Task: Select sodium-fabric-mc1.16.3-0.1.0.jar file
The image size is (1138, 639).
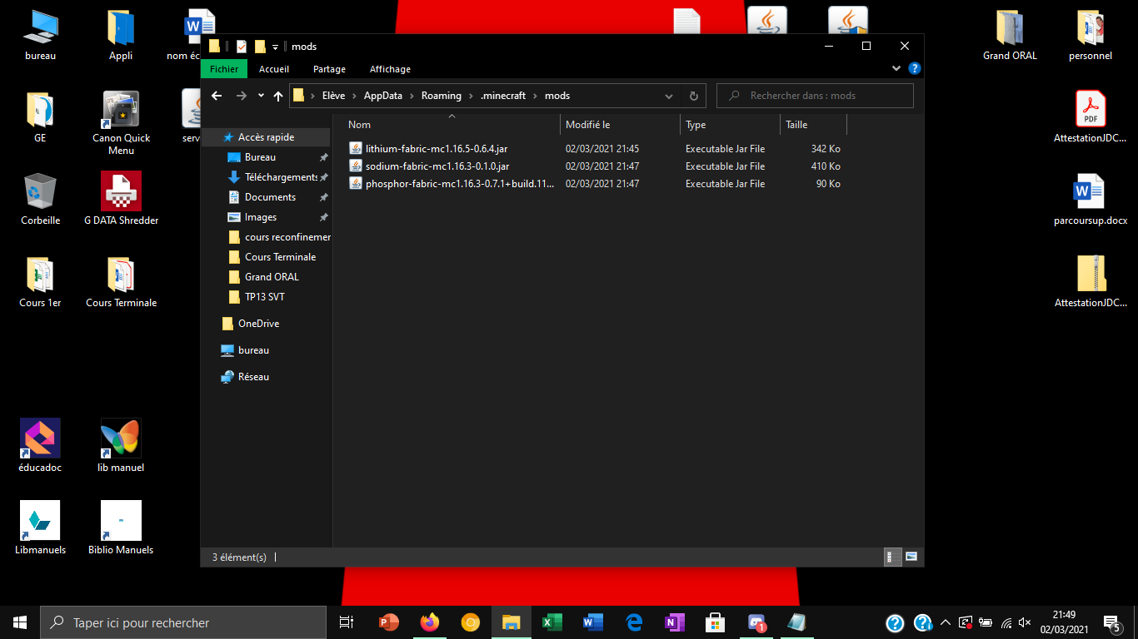Action: [x=437, y=166]
